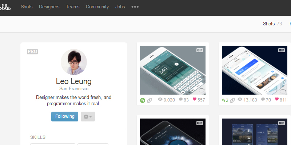The image size is (291, 145).
Task: Click the views eye icon showing 13,183
Action: [240, 99]
